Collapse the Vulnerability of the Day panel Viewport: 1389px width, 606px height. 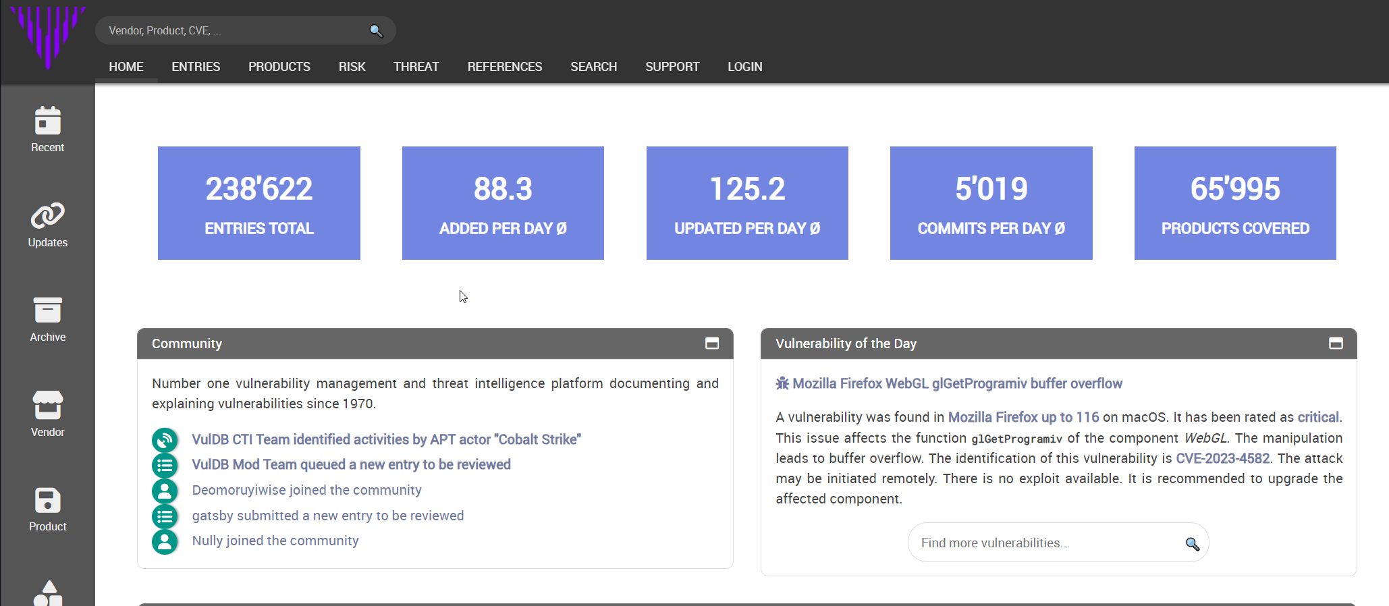coord(1335,343)
